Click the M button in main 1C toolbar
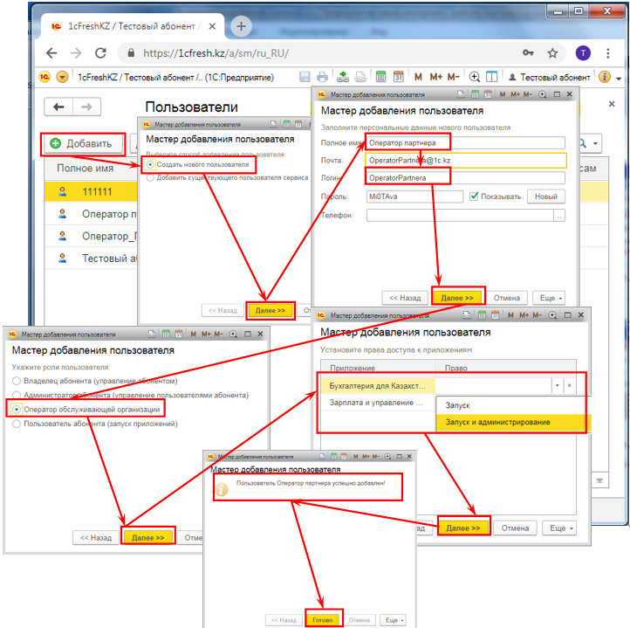Viewport: 630px width, 628px height. 418,77
